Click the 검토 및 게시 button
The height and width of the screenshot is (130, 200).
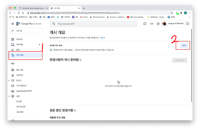(179, 60)
